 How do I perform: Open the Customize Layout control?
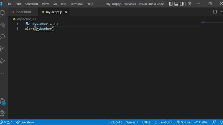190,4
